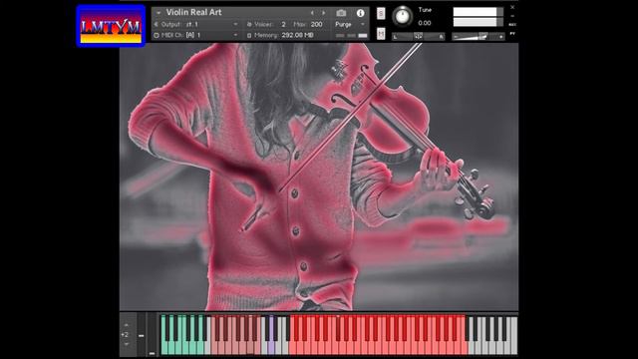The width and height of the screenshot is (638, 359).
Task: Click the Voices count value 2
Action: [283, 24]
